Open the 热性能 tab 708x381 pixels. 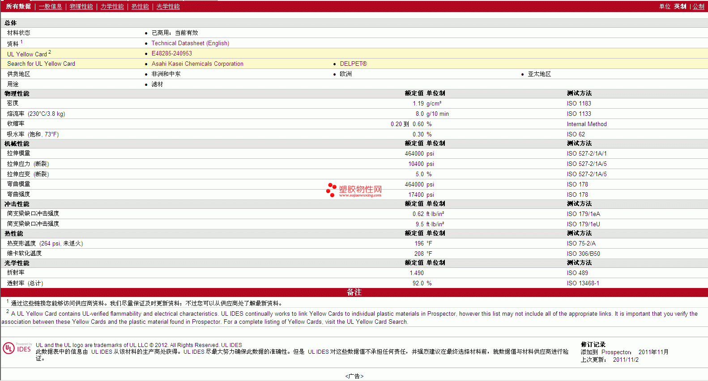coord(140,6)
